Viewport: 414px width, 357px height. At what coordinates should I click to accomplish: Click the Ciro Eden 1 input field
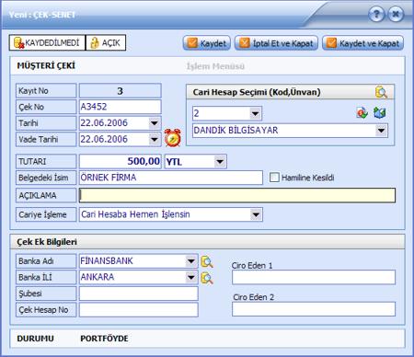coord(314,278)
